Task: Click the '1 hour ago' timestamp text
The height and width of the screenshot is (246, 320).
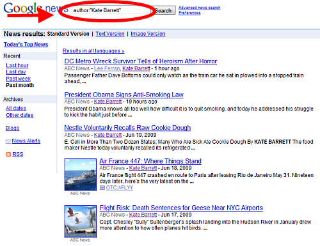Action: tap(167, 68)
